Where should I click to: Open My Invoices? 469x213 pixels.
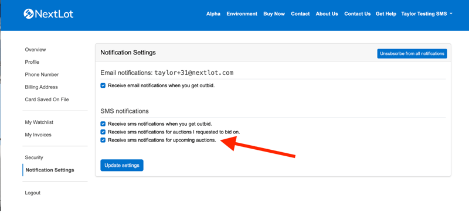click(38, 135)
